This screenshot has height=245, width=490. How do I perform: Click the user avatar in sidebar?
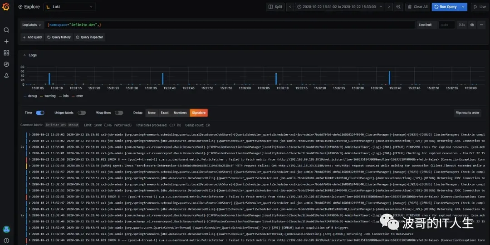click(6, 230)
